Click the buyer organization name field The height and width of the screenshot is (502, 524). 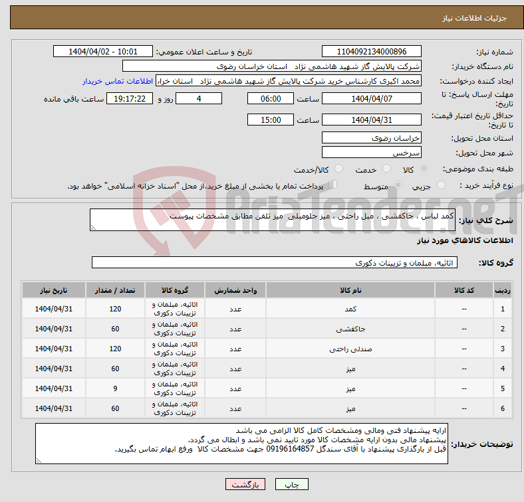[272, 66]
